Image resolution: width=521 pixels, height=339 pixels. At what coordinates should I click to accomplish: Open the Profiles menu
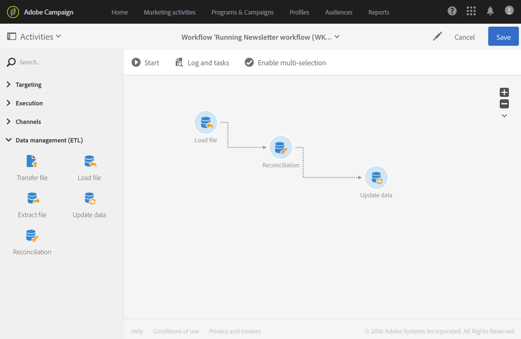click(x=299, y=12)
